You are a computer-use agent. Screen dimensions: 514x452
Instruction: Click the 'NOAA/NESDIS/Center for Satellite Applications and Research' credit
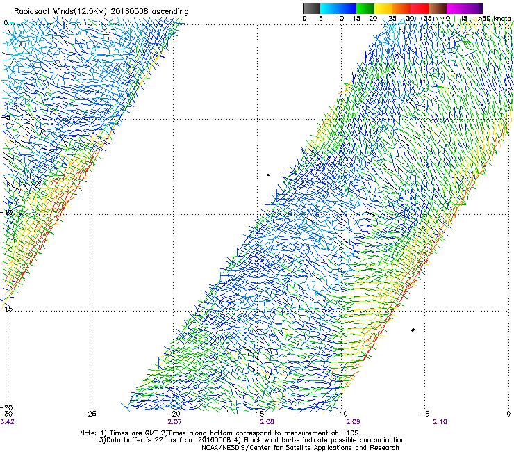[300, 448]
